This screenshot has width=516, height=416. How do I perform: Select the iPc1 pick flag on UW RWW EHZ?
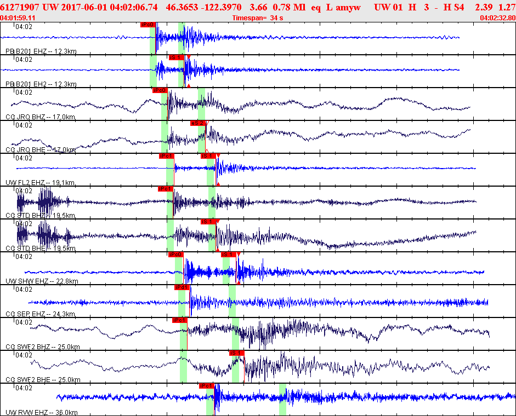(206, 386)
